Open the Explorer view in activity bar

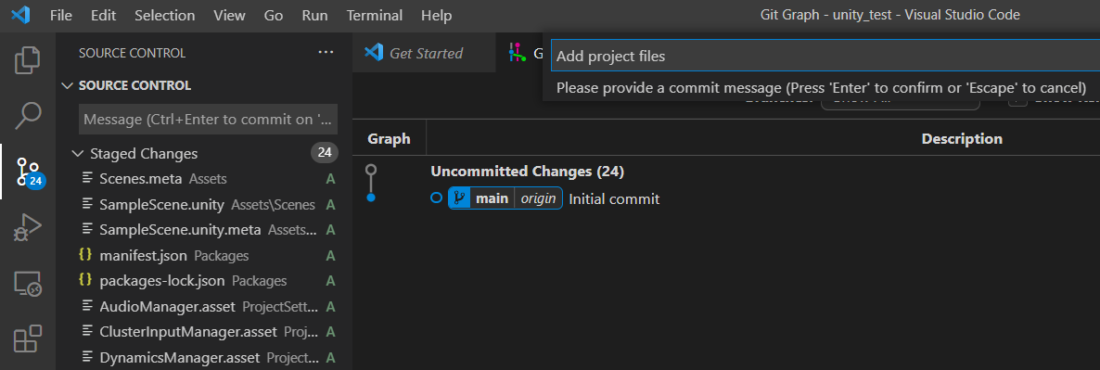click(x=28, y=60)
